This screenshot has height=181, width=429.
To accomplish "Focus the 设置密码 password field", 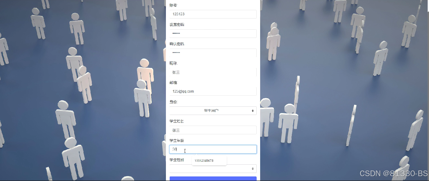I will [213, 34].
